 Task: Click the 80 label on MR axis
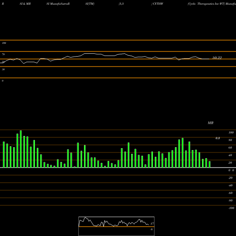230,140
